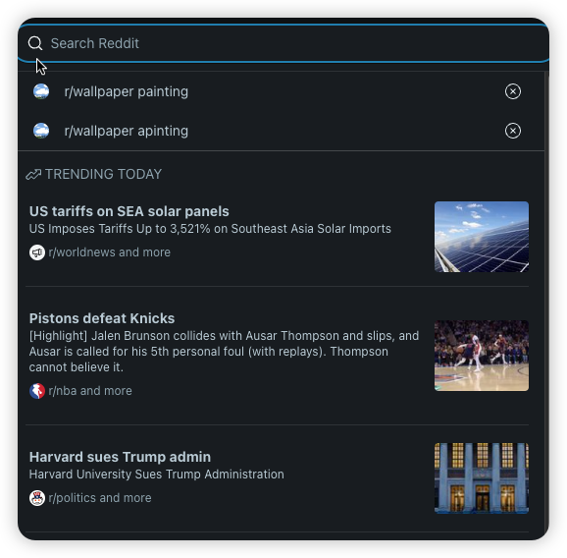567x558 pixels.
Task: Select recent search 'r/wallpaper painting'
Action: point(281,91)
